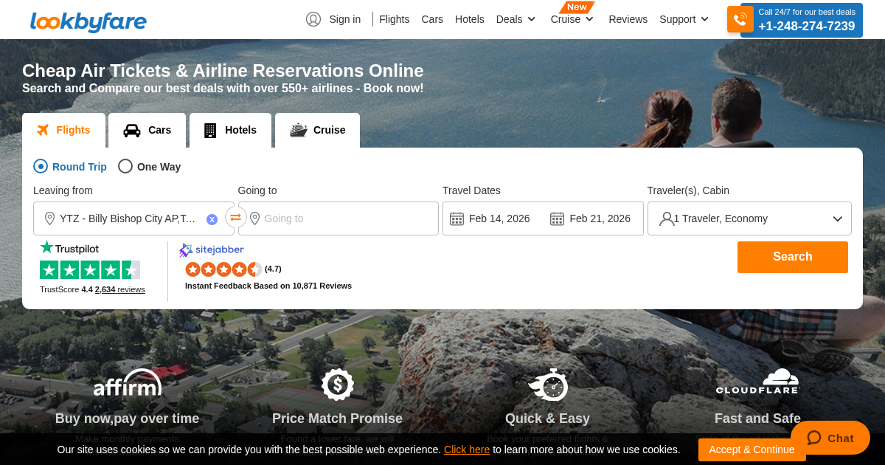Viewport: 885px width, 465px height.
Task: Click the Trustpilot logo
Action: [x=69, y=248]
